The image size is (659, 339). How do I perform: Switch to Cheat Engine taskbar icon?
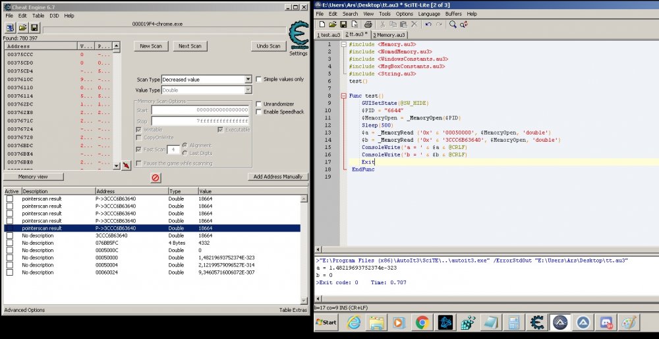pos(536,323)
